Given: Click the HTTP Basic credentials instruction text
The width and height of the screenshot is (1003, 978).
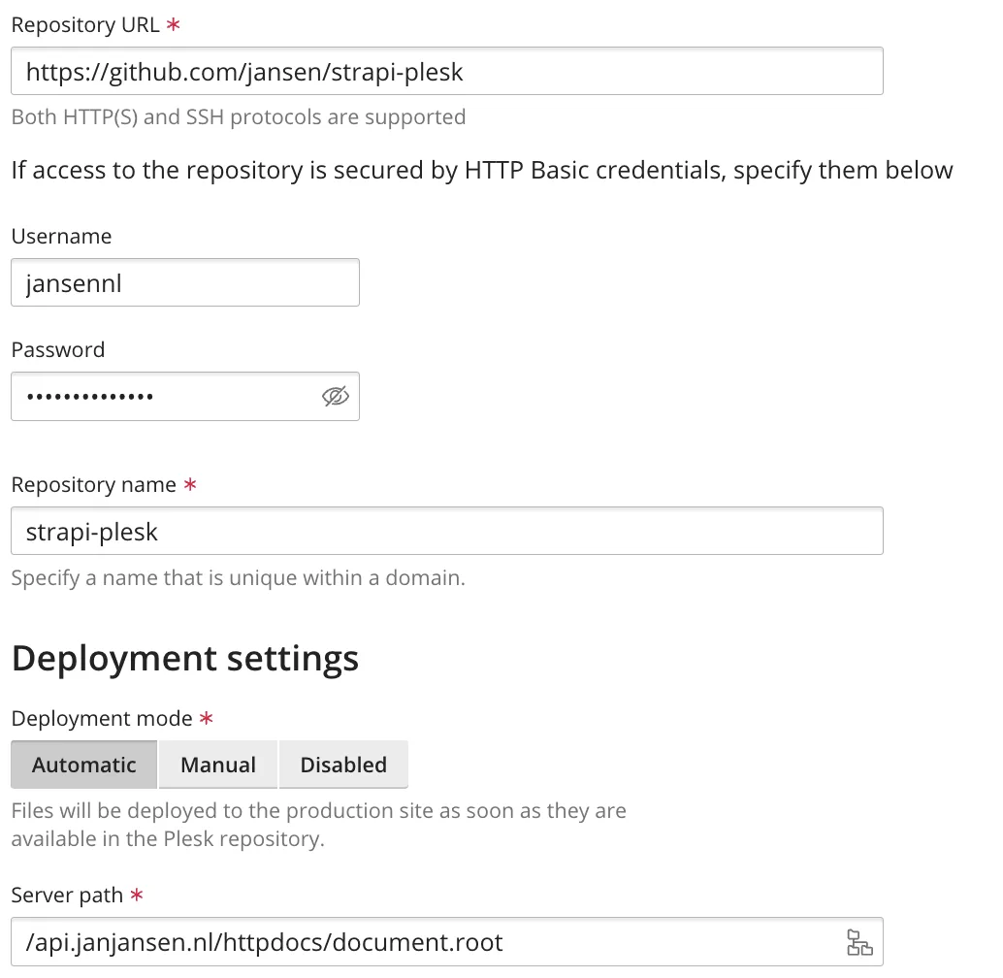Looking at the screenshot, I should (481, 171).
